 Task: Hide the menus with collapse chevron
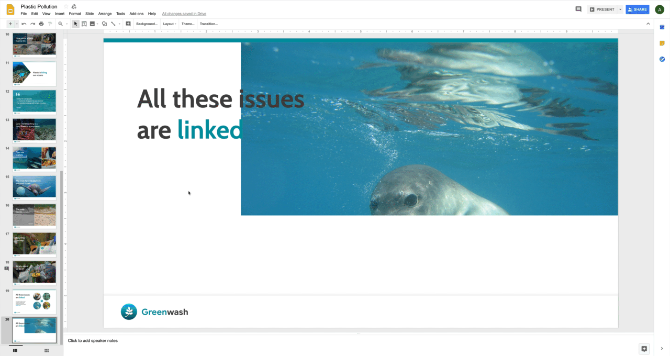click(647, 24)
